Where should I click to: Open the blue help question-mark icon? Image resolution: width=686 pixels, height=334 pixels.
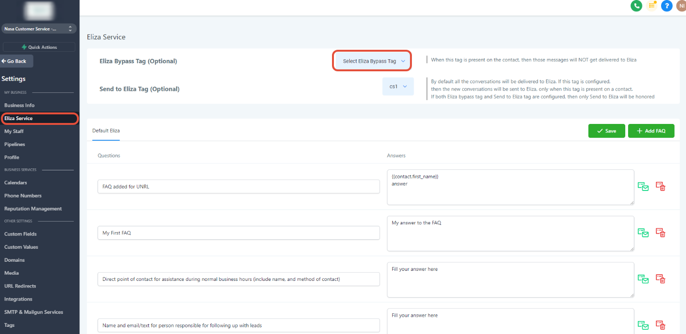tap(666, 6)
